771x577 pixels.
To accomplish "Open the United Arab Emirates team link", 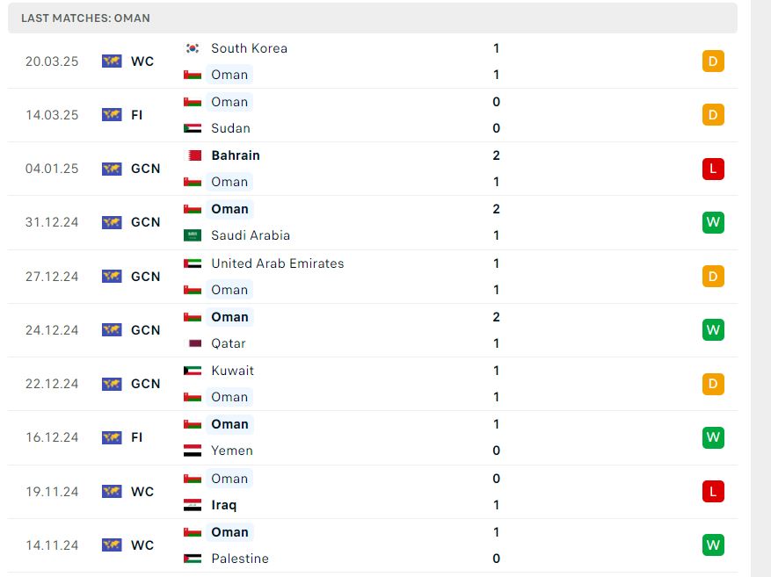I will [x=277, y=263].
